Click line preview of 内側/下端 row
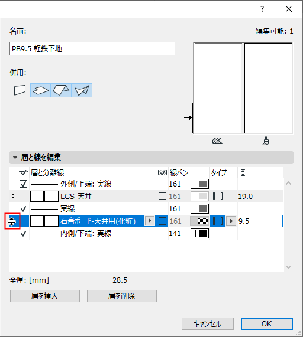 coord(44,234)
